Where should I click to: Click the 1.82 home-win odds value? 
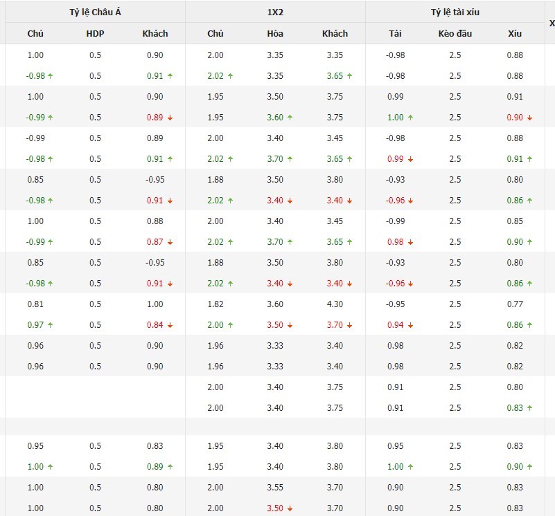[x=215, y=304]
